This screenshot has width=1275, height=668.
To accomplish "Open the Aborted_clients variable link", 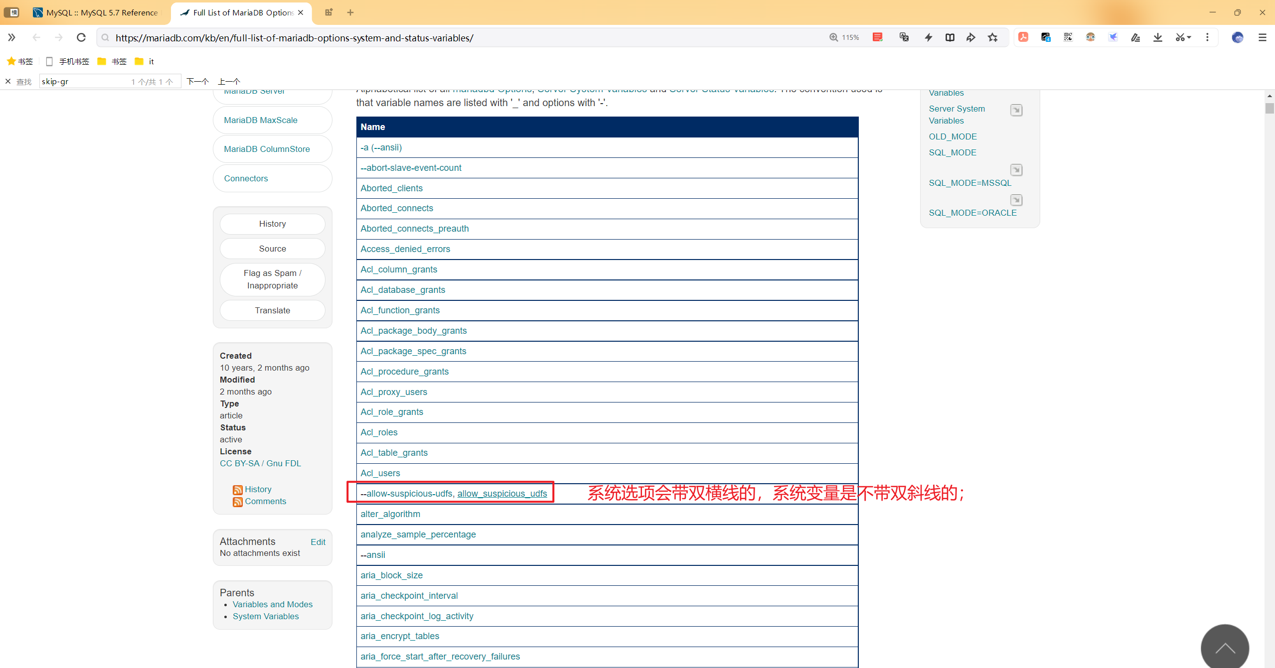I will click(x=391, y=188).
